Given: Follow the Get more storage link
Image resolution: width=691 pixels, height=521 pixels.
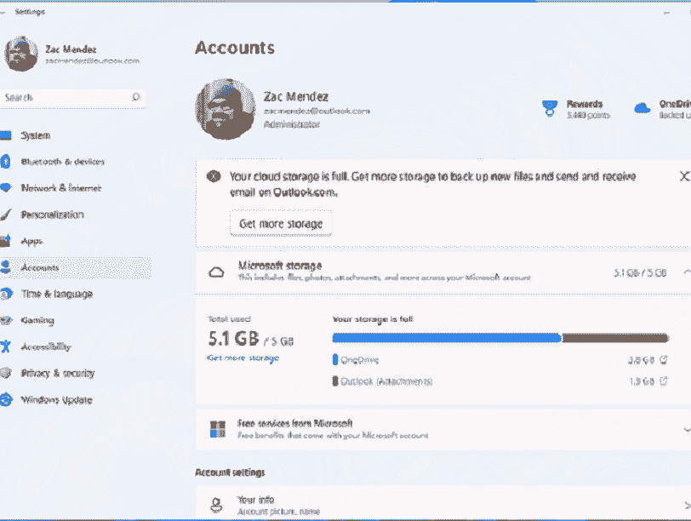Looking at the screenshot, I should point(243,358).
